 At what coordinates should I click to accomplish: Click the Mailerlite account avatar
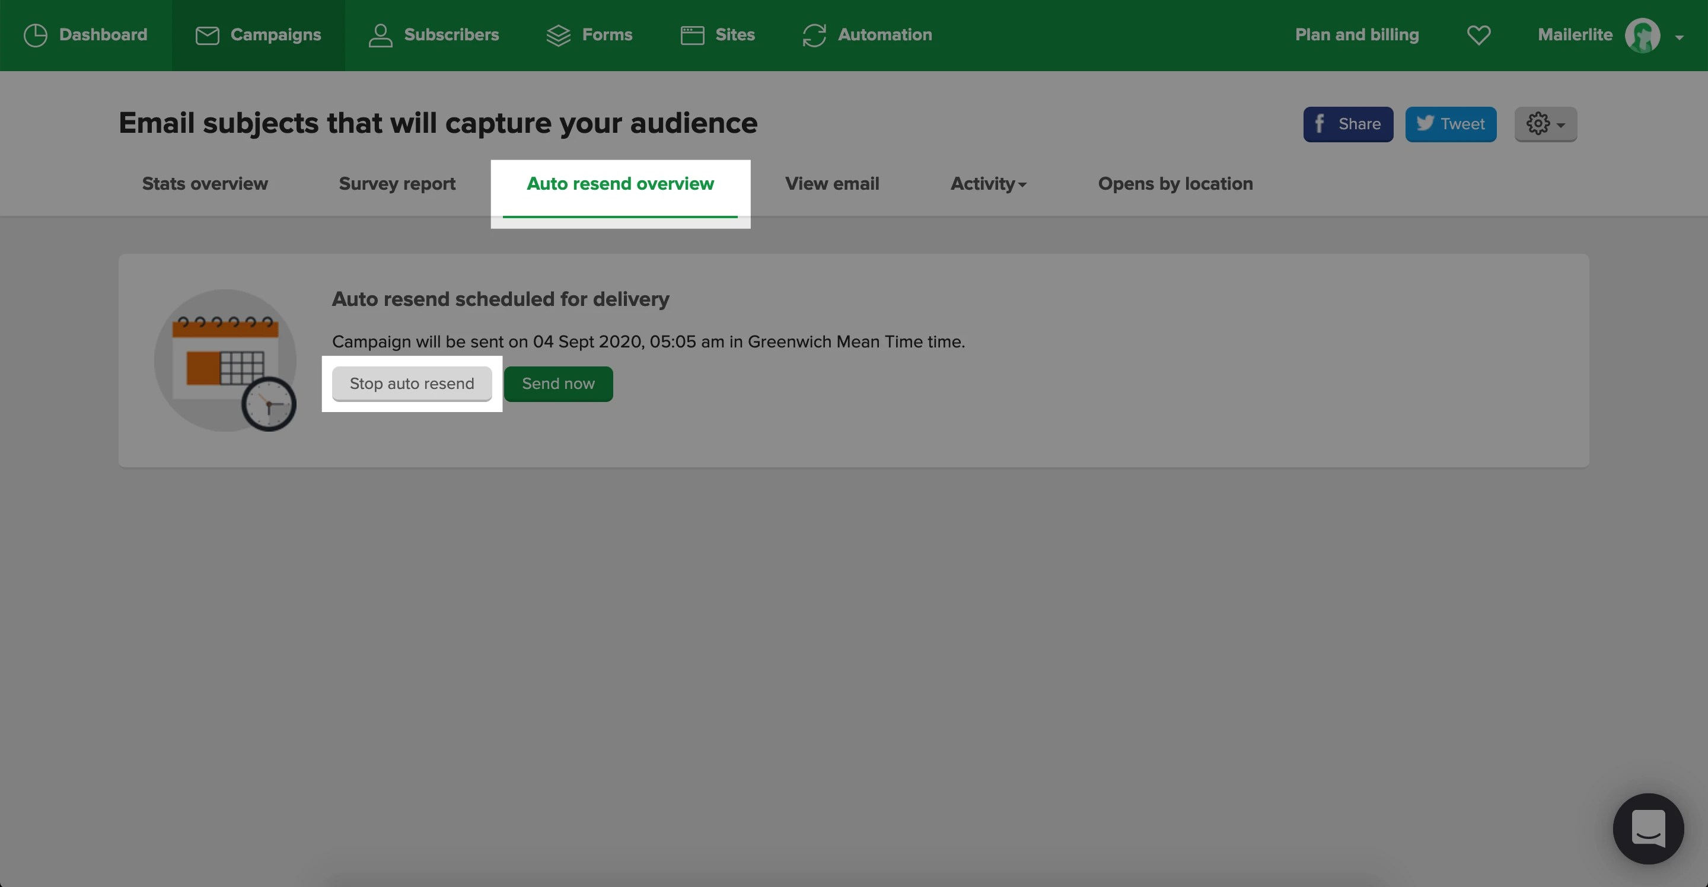pyautogui.click(x=1642, y=35)
